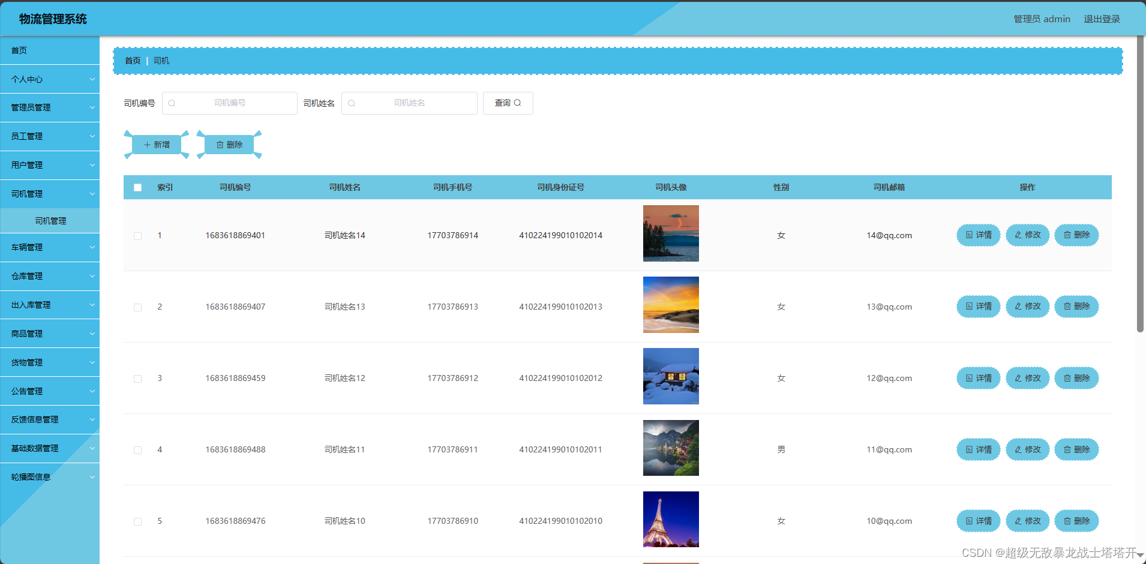Screen dimensions: 1146x564
Task: Click 修改 in the 司机姓名11 row
Action: click(x=1027, y=449)
